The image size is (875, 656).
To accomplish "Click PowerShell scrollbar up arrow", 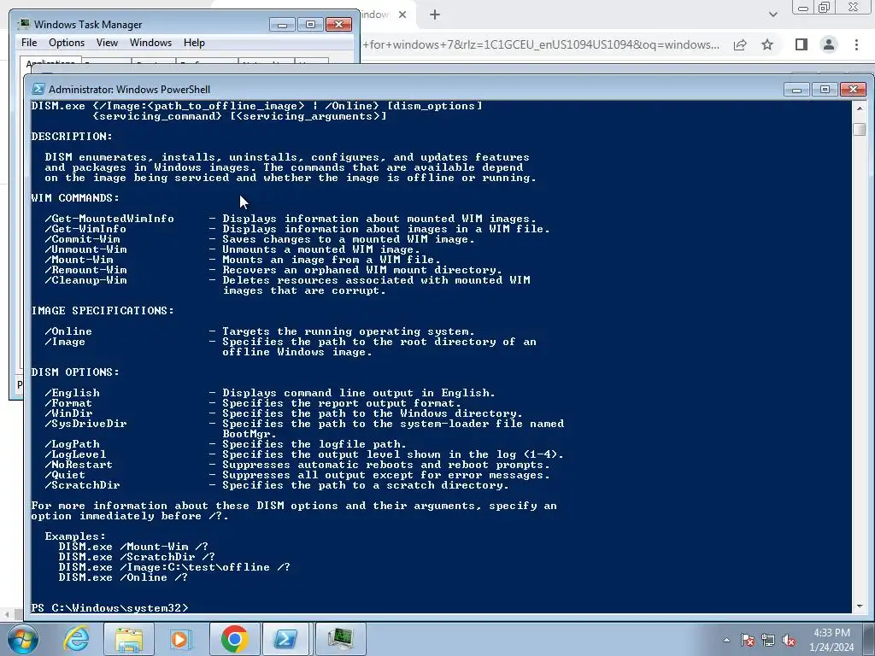I will click(860, 108).
